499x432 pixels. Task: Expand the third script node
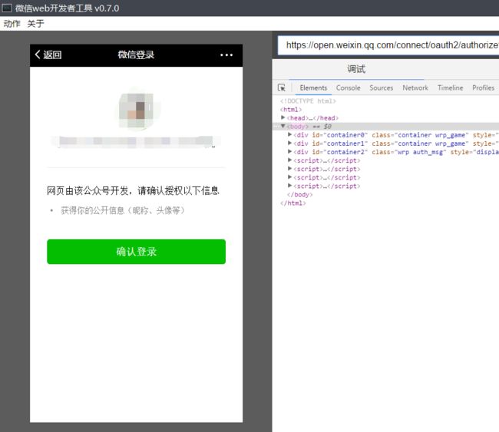click(289, 177)
